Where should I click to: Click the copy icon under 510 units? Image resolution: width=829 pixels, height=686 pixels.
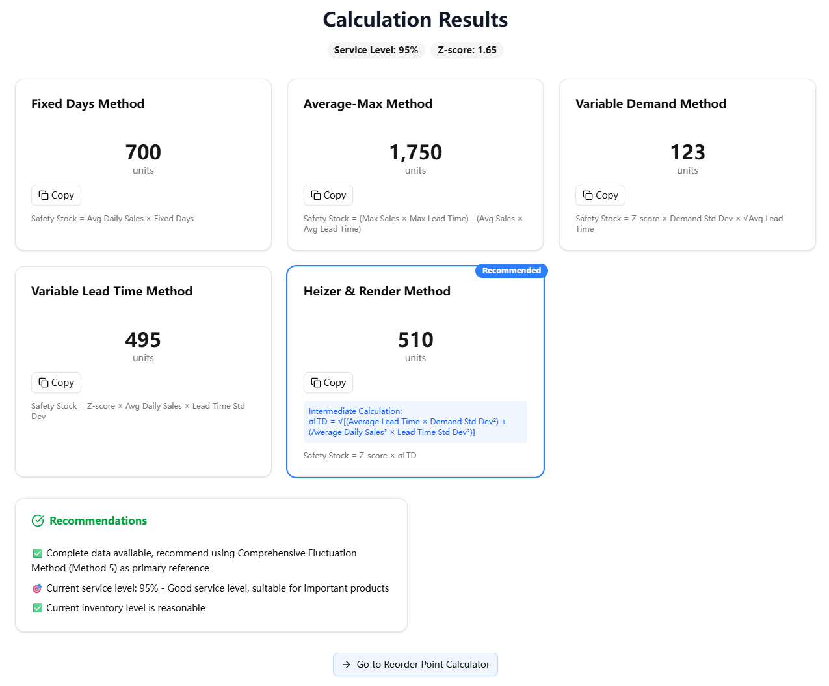(316, 383)
